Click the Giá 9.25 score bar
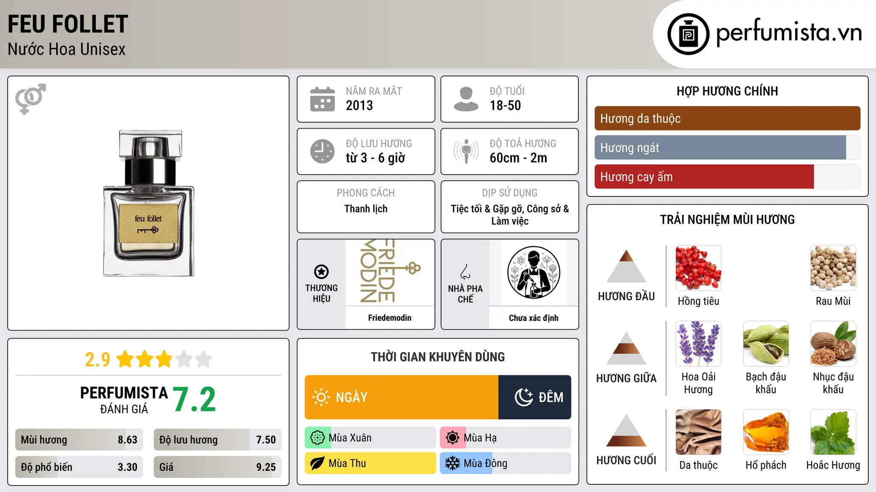Screen dimensions: 876x492 (x=218, y=467)
